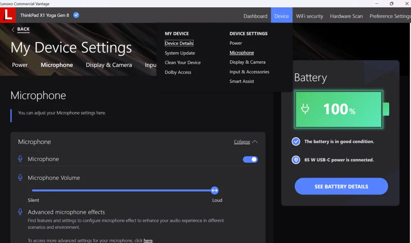
Task: Collapse the Microphone section
Action: coord(242,142)
